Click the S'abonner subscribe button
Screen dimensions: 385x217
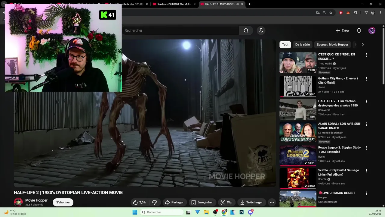point(63,202)
